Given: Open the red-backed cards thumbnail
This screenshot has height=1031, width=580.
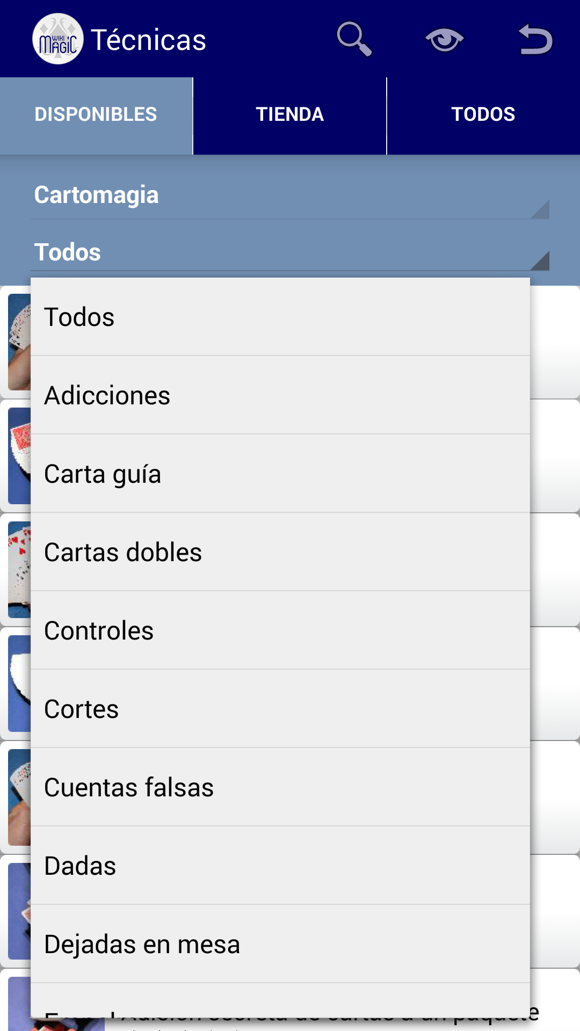Looking at the screenshot, I should [19, 456].
